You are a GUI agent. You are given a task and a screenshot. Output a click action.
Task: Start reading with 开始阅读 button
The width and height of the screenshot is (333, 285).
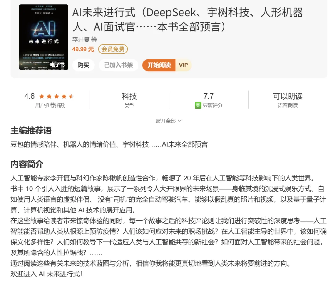tap(159, 65)
